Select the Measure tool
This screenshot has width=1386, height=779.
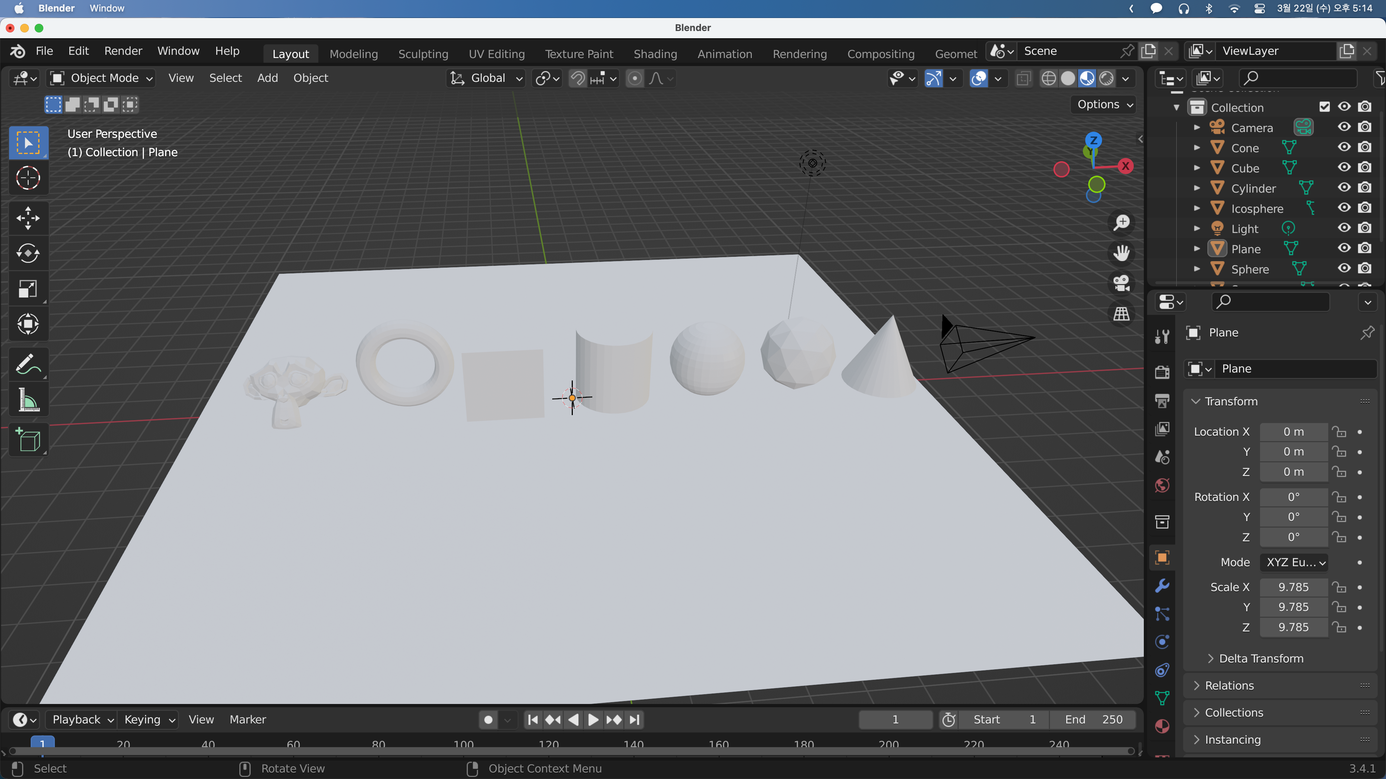click(x=28, y=400)
